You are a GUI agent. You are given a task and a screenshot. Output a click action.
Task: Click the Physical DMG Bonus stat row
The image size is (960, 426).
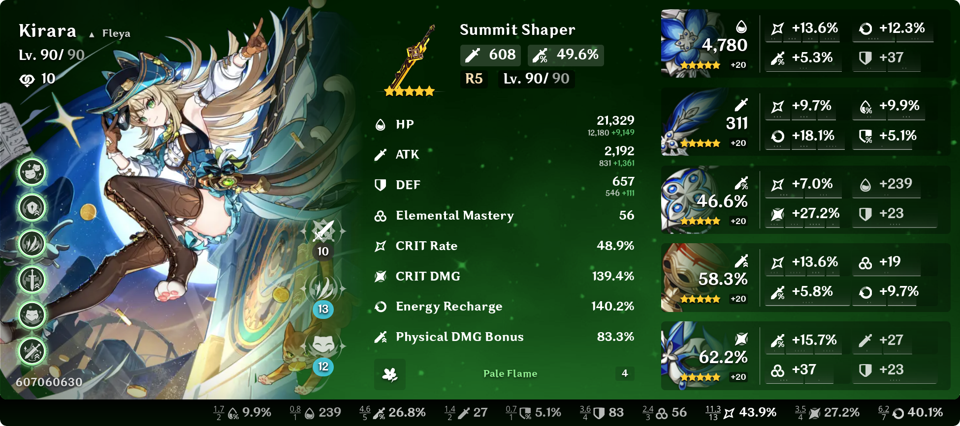coord(504,337)
